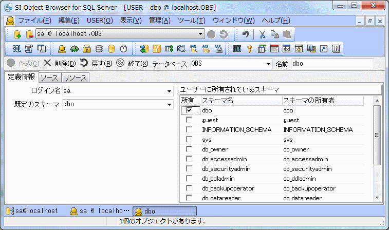Uncheck the dbo schema ownership checkbox
The image size is (389, 230).
[x=189, y=110]
